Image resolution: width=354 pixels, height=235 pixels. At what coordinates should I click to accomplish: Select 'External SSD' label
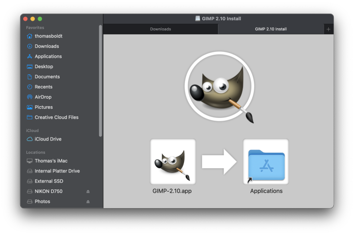49,181
